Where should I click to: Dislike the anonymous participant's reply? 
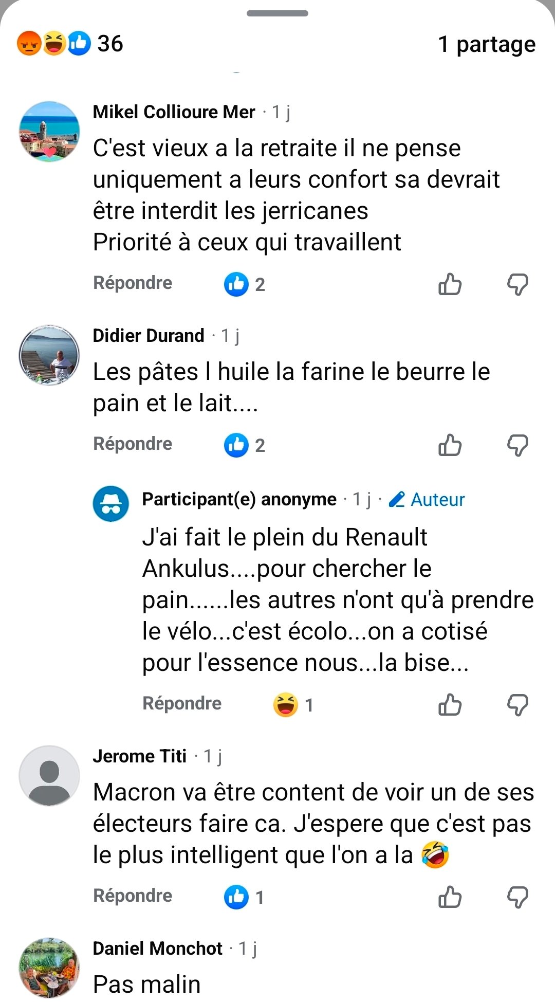point(517,704)
